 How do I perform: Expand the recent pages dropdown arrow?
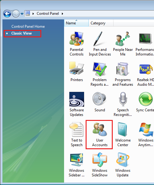point(22,14)
